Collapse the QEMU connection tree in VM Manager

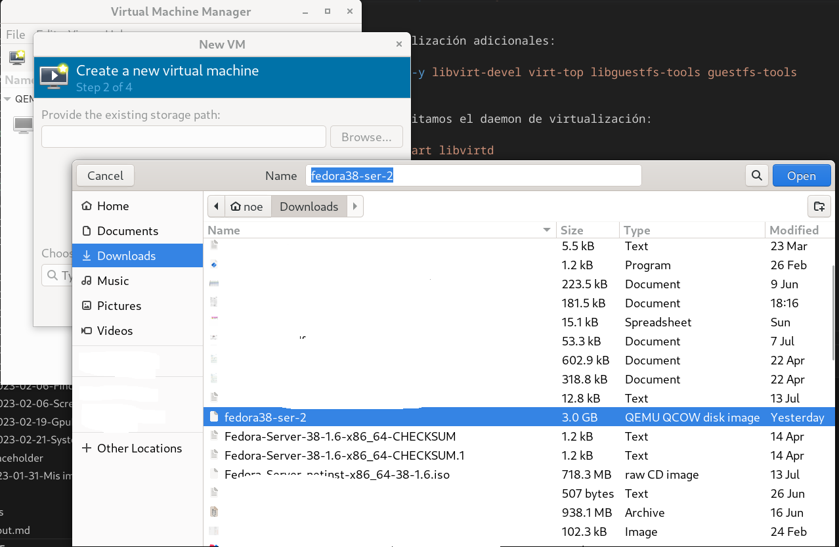coord(8,99)
